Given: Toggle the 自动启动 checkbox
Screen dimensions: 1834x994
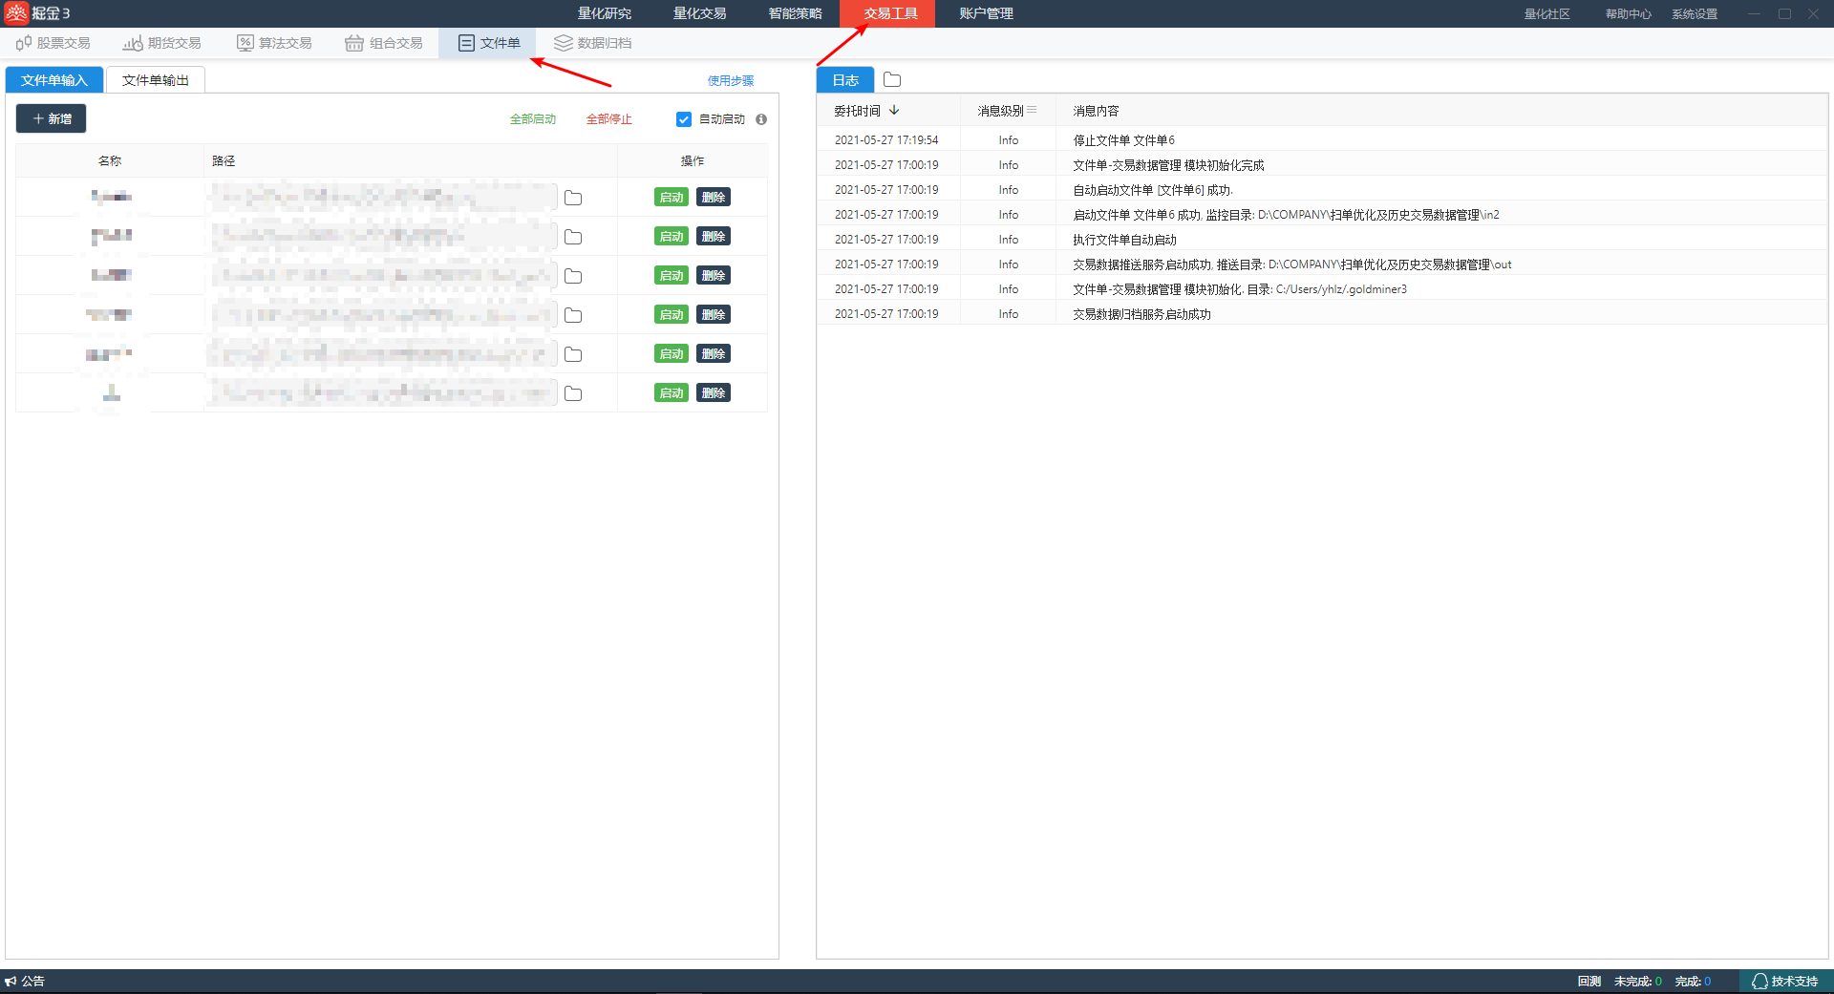Looking at the screenshot, I should 684,119.
